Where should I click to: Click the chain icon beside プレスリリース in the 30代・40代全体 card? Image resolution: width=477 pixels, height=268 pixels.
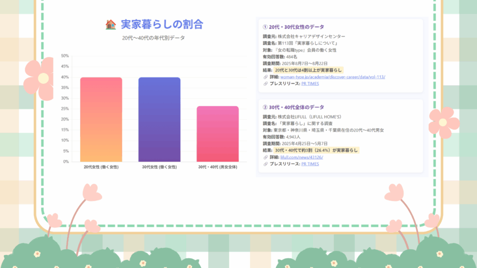[266, 164]
